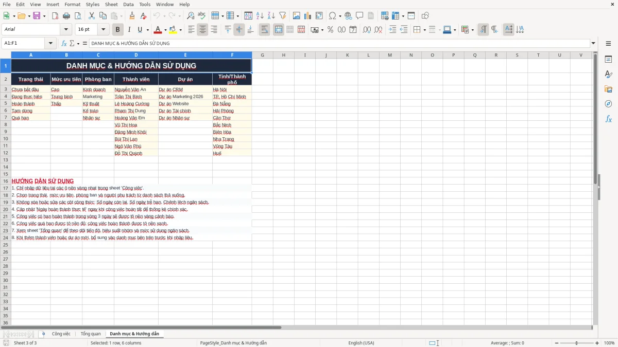Viewport: 618px width, 347px height.
Task: Open sidebar Navigator compass icon
Action: pyautogui.click(x=608, y=104)
